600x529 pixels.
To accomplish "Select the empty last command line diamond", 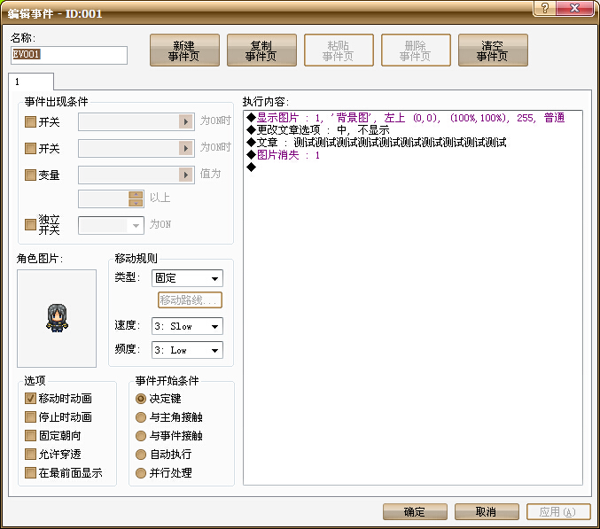I will pyautogui.click(x=251, y=167).
